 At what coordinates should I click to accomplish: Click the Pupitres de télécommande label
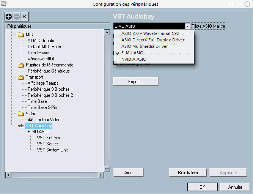click(x=50, y=65)
